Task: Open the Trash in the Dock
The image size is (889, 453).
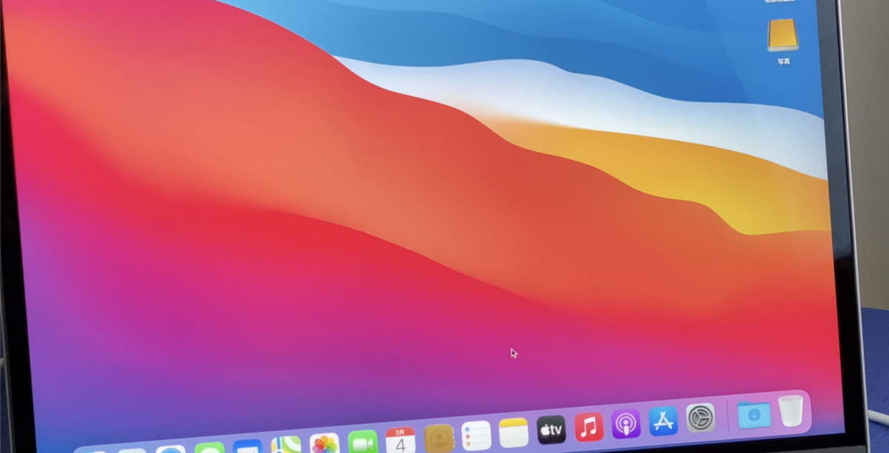Action: coord(790,411)
